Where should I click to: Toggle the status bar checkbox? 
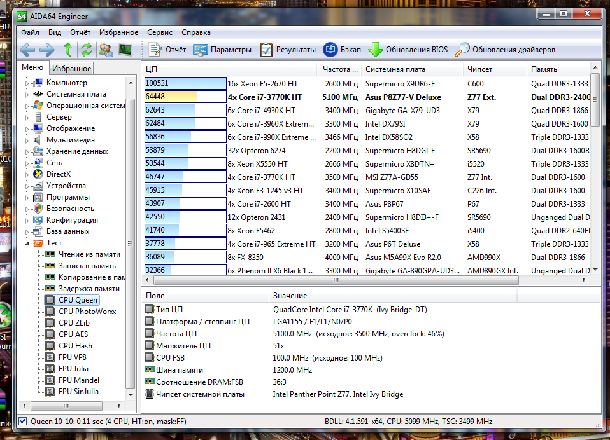(22, 422)
